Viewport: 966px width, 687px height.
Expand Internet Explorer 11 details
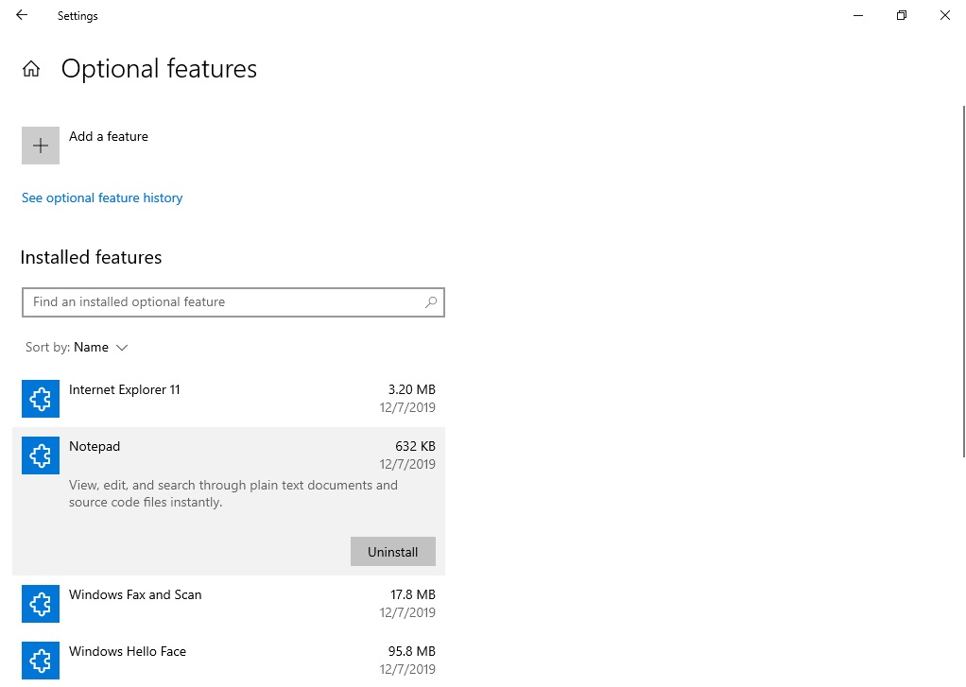point(227,398)
